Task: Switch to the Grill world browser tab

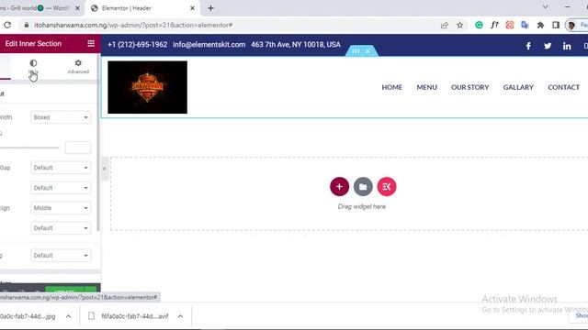Action: point(36,8)
